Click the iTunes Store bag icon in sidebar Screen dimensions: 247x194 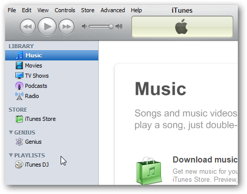(19, 119)
